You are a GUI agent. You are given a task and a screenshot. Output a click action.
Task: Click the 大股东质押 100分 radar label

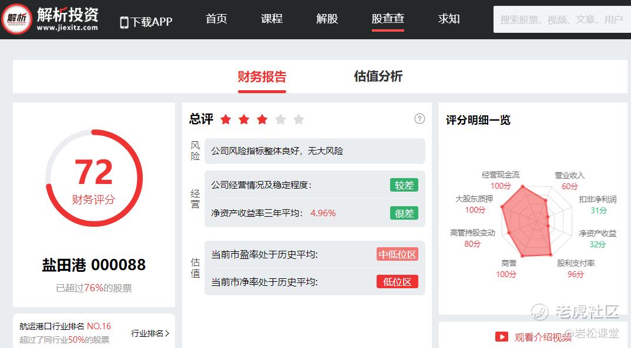point(474,204)
